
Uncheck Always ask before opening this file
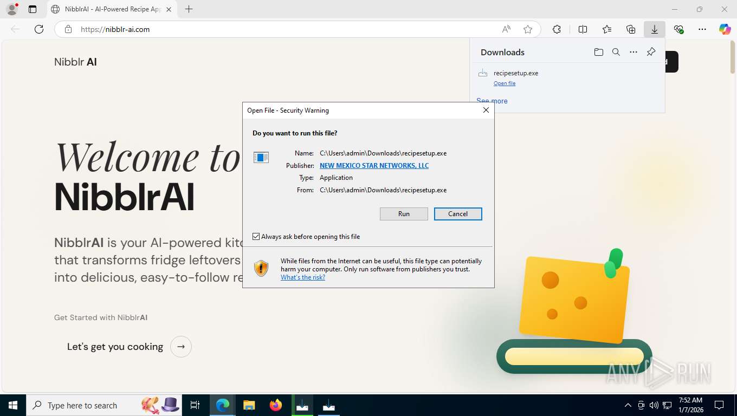tap(256, 237)
